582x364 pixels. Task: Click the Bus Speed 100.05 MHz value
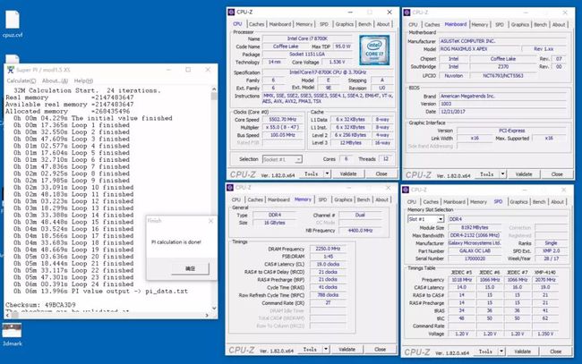pos(282,135)
